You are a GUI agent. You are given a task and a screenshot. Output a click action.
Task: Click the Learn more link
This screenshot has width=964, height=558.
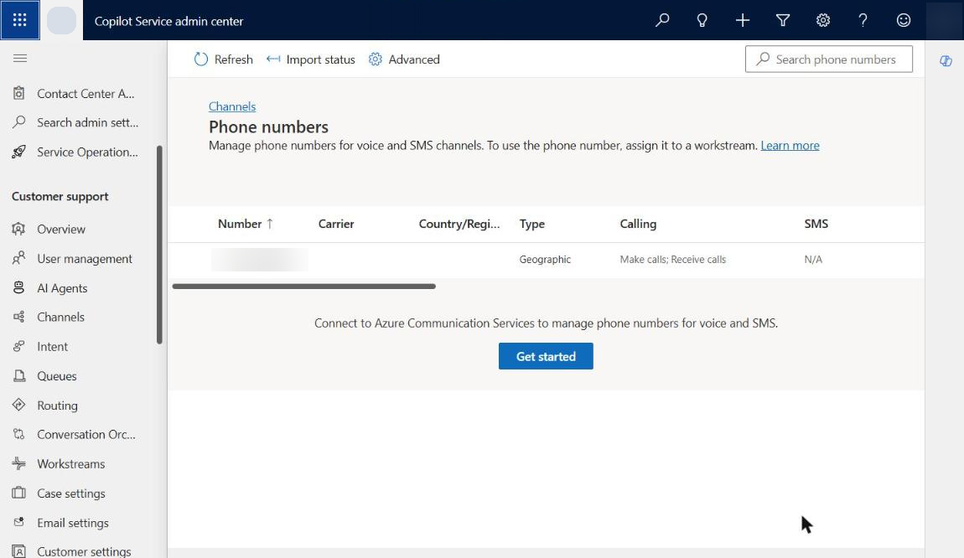tap(790, 146)
